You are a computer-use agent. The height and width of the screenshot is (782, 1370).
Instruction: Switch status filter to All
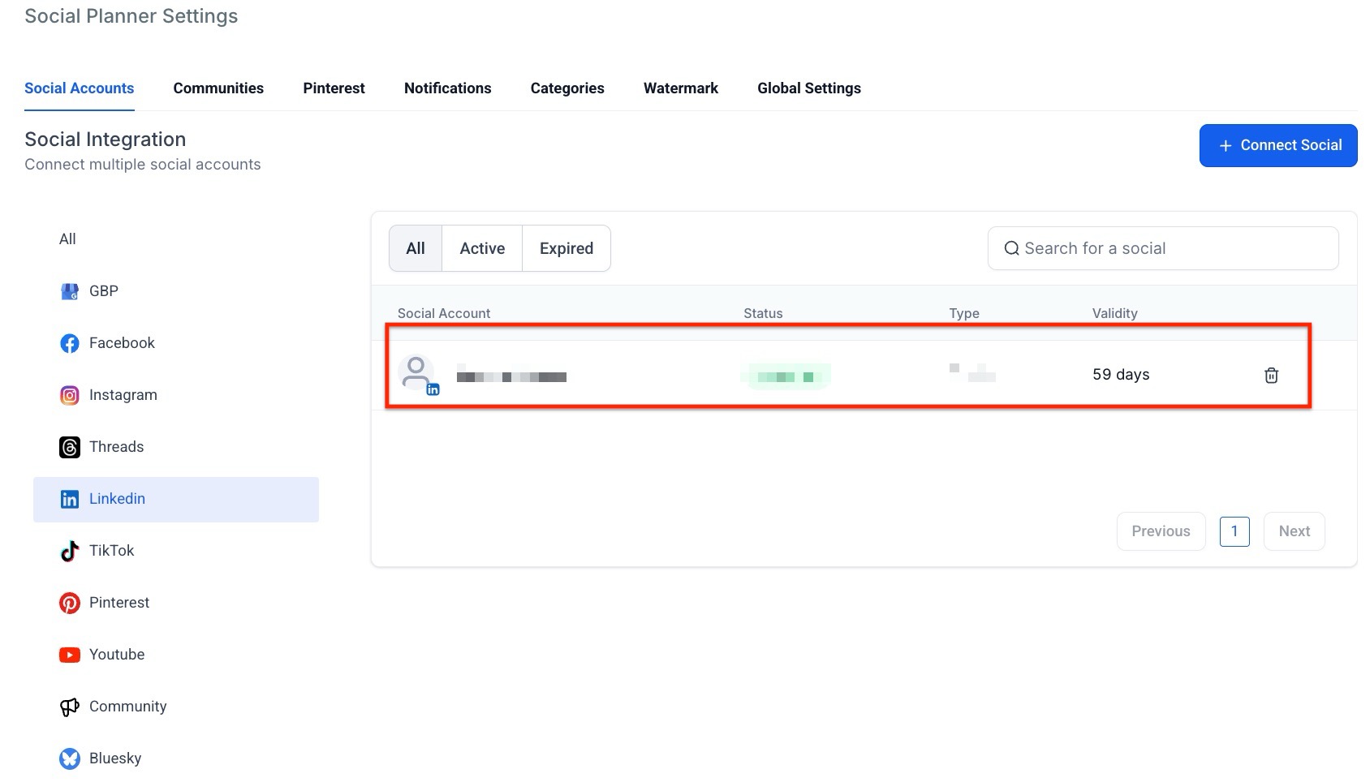[416, 248]
